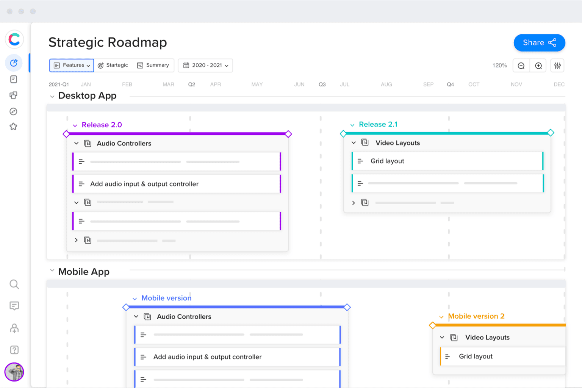Click the zoom out magnifier button
The width and height of the screenshot is (582, 388).
[x=521, y=65]
